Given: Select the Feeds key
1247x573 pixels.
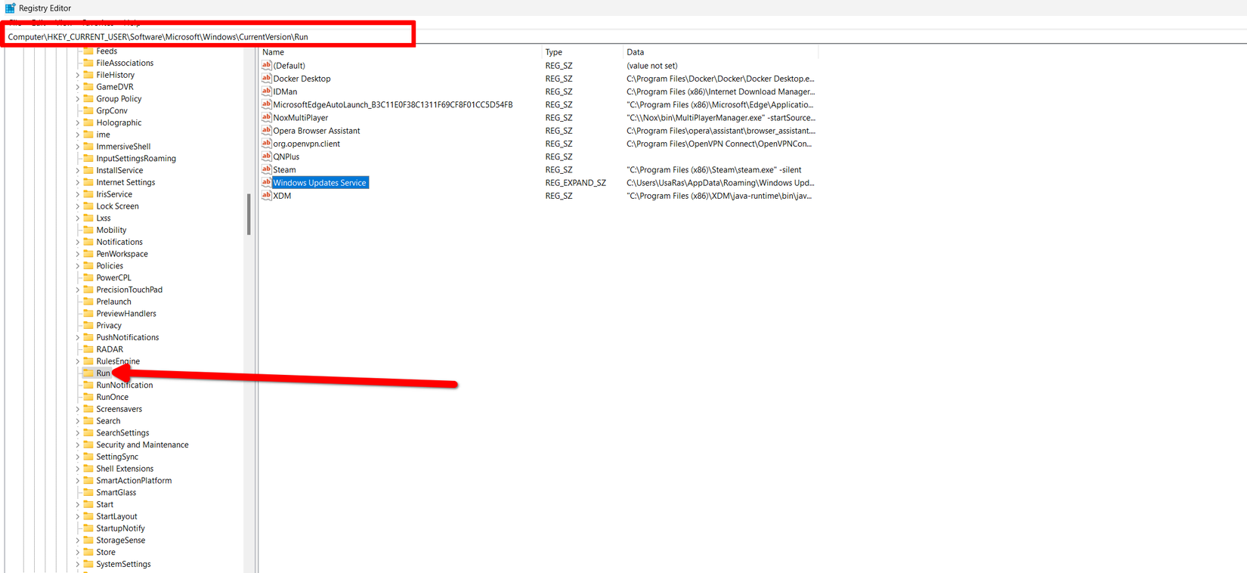Looking at the screenshot, I should click(x=107, y=51).
